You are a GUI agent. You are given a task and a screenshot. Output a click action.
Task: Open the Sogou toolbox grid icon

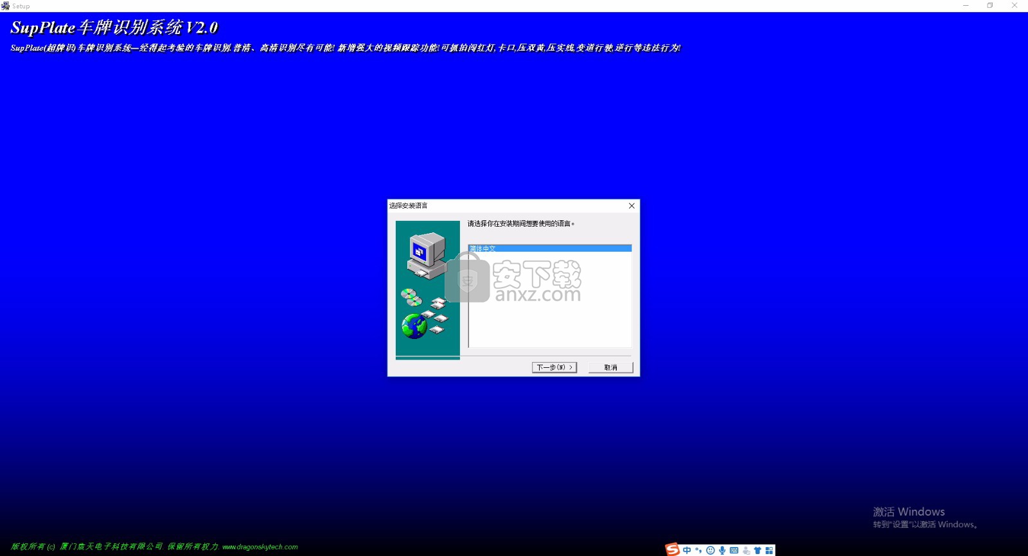click(x=769, y=550)
